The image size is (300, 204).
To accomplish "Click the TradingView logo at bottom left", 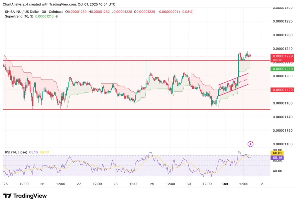I will pyautogui.click(x=25, y=196).
